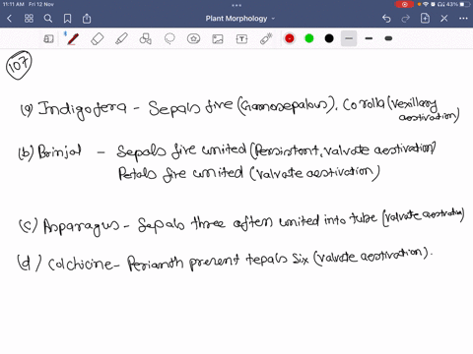Choose the black pen color
Screen dimensions: 473x354
point(329,38)
